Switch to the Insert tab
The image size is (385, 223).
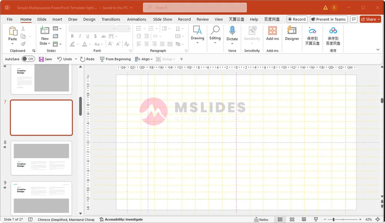point(57,19)
